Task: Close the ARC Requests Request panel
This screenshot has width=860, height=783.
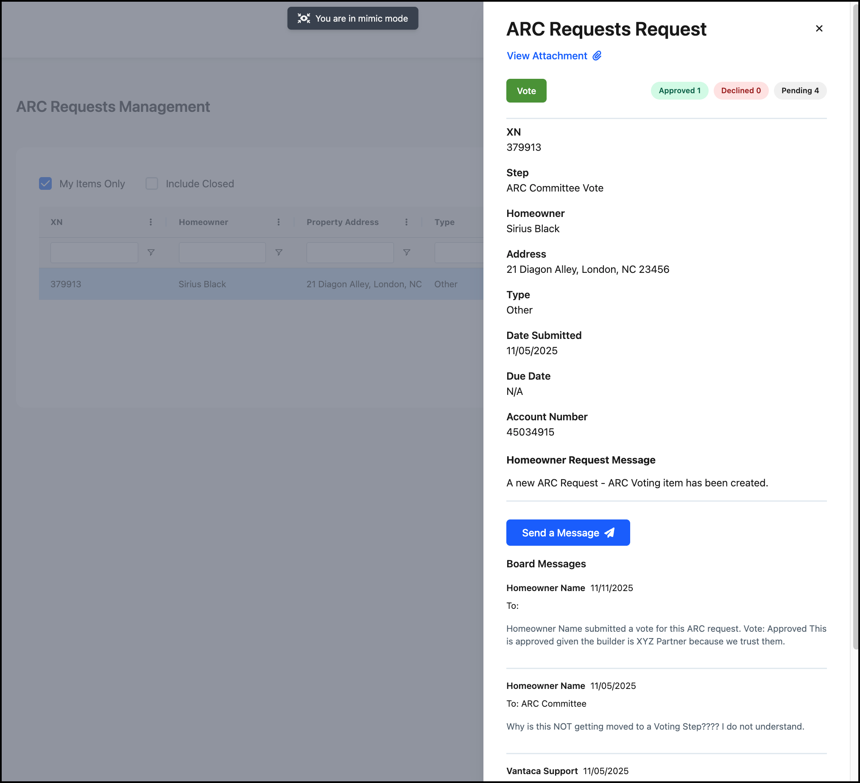Action: pos(818,28)
